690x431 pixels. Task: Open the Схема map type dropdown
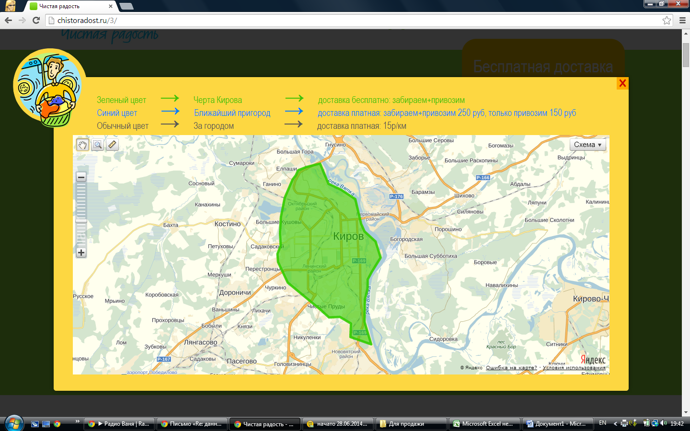tap(588, 145)
